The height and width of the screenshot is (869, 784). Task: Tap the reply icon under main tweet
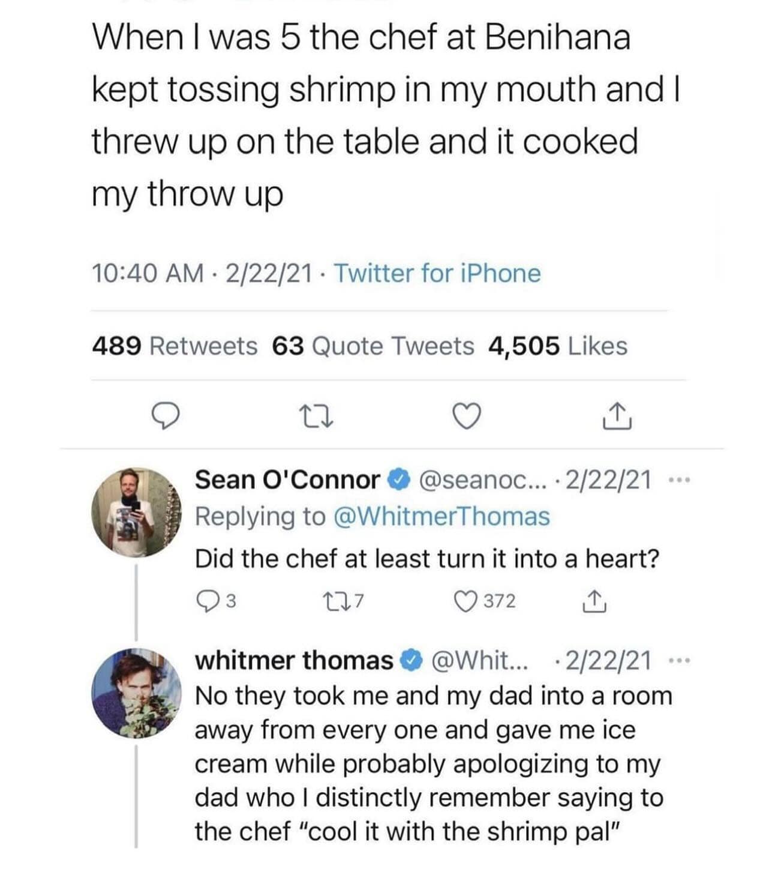(x=166, y=416)
